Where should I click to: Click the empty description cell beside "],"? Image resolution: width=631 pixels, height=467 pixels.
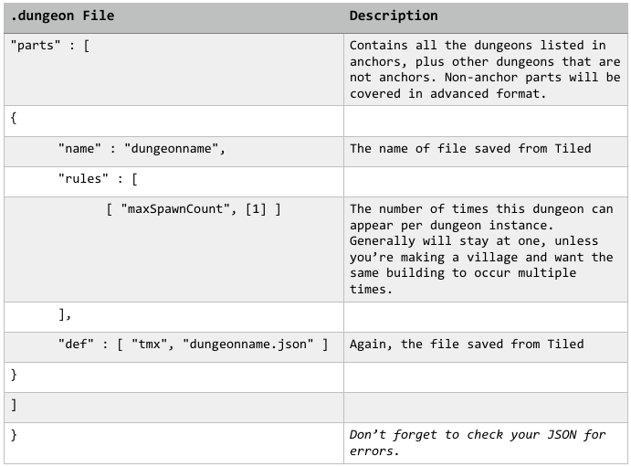click(485, 314)
